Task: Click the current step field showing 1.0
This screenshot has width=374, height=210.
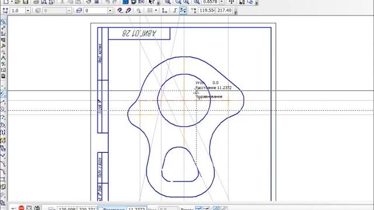Action: click(18, 10)
